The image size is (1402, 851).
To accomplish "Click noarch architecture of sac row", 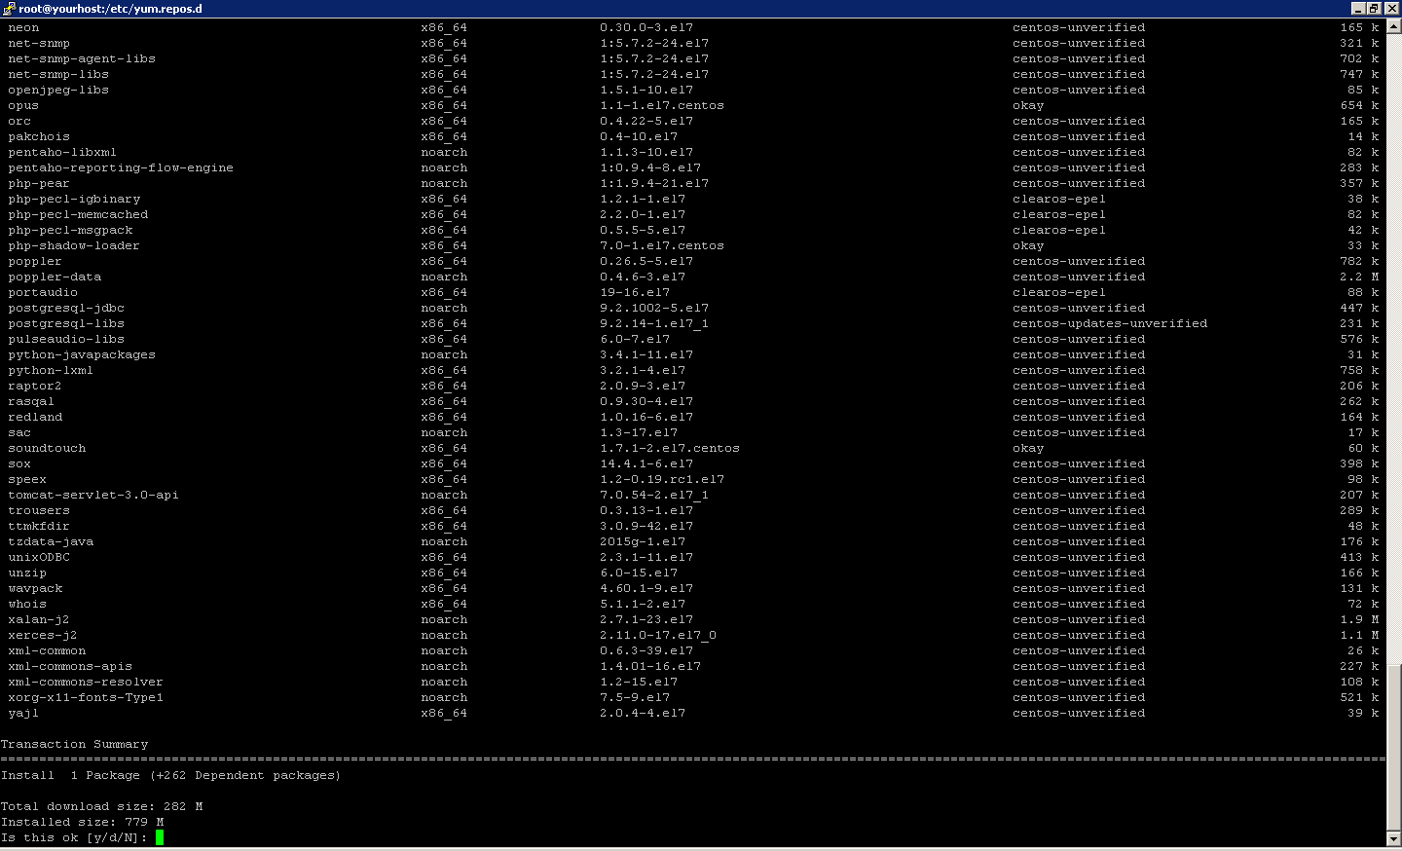I will 444,432.
